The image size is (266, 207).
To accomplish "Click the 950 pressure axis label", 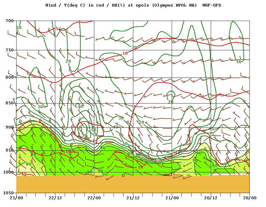I will 9,150.
